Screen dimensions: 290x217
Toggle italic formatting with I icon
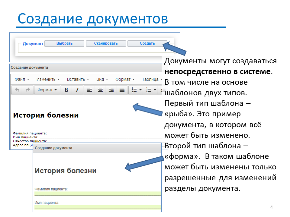tap(77, 90)
